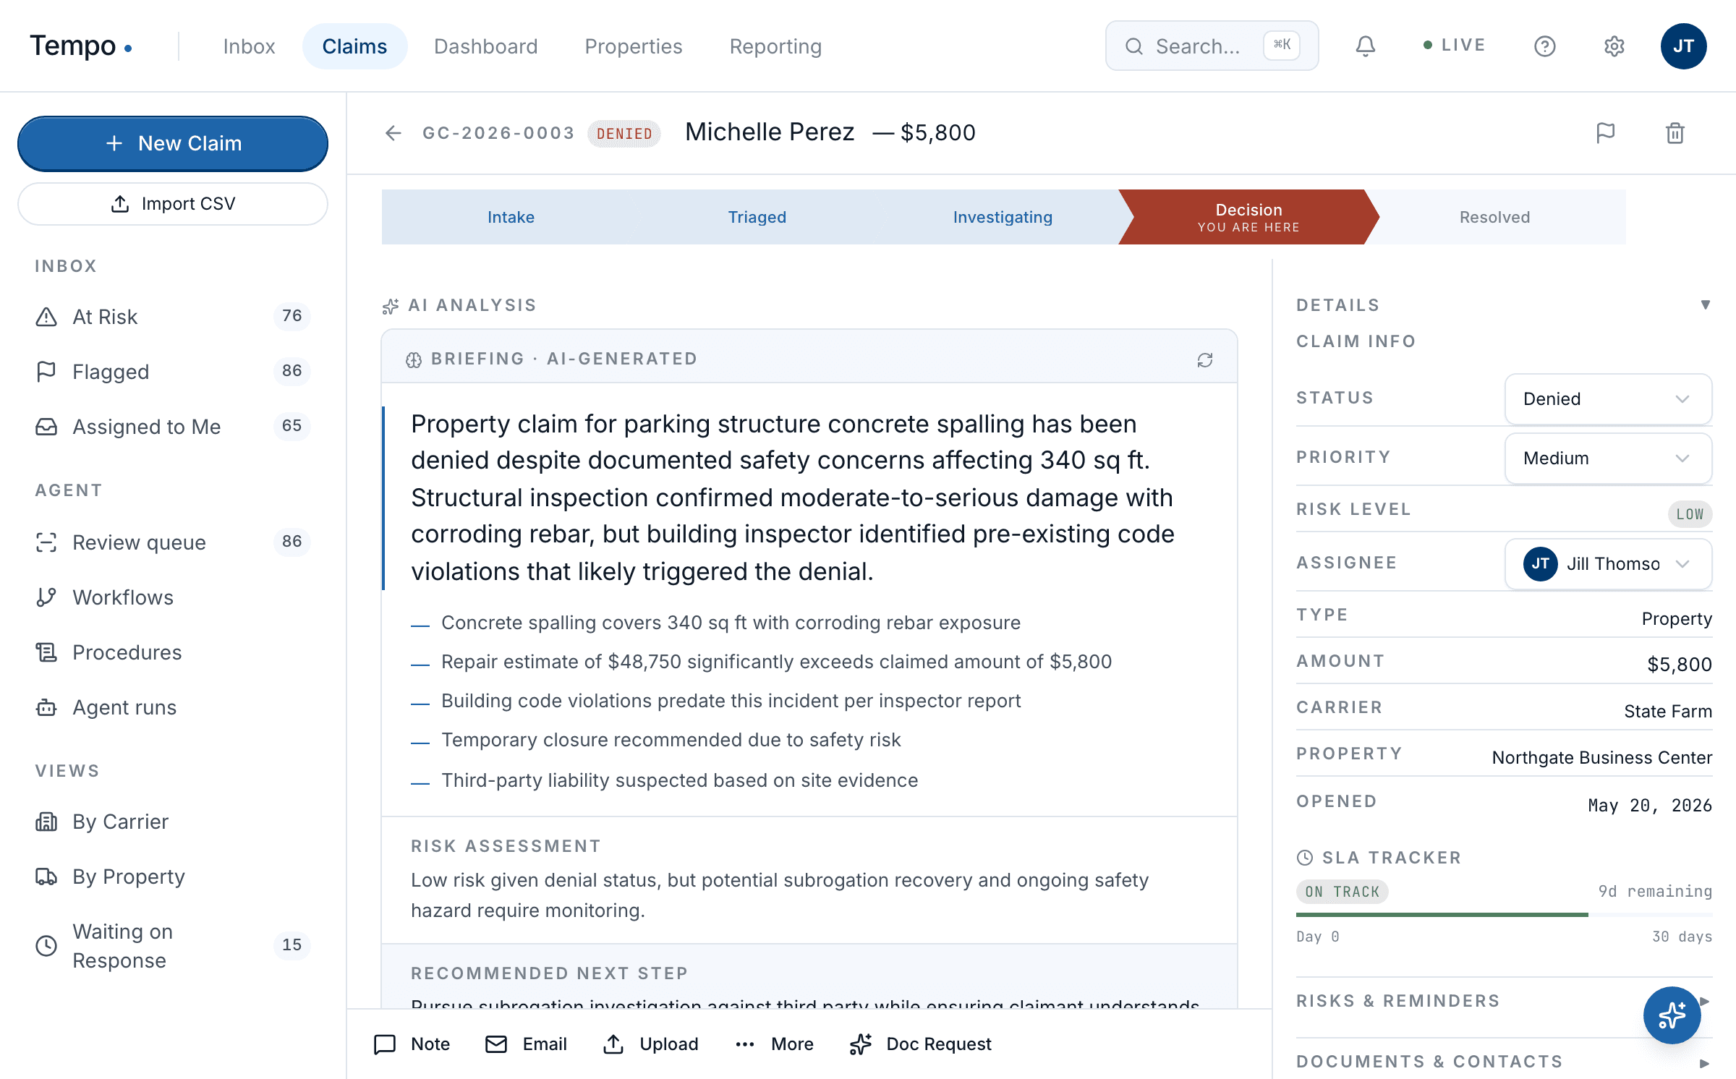This screenshot has height=1079, width=1736.
Task: Open the Flagged list in sidebar
Action: point(172,372)
